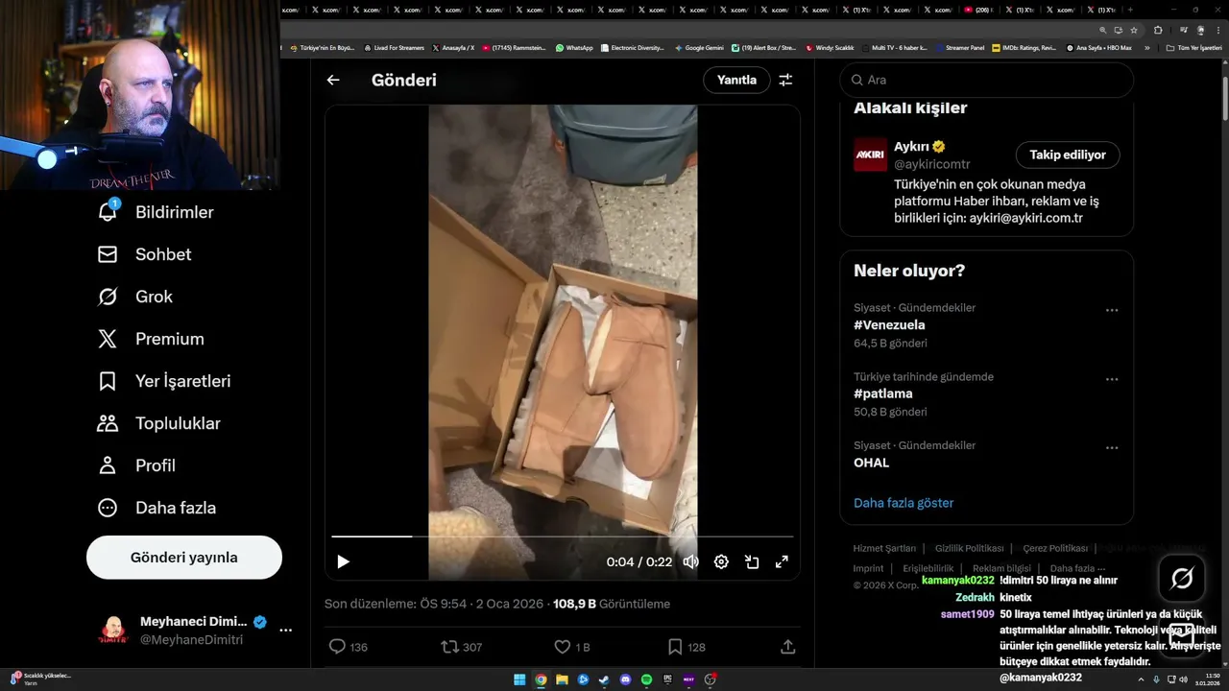Open Türkiye'nin En Büyü... bookmark

[323, 47]
